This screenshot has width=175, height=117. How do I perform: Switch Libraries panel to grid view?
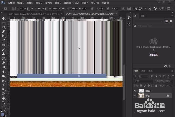pyautogui.click(x=167, y=21)
